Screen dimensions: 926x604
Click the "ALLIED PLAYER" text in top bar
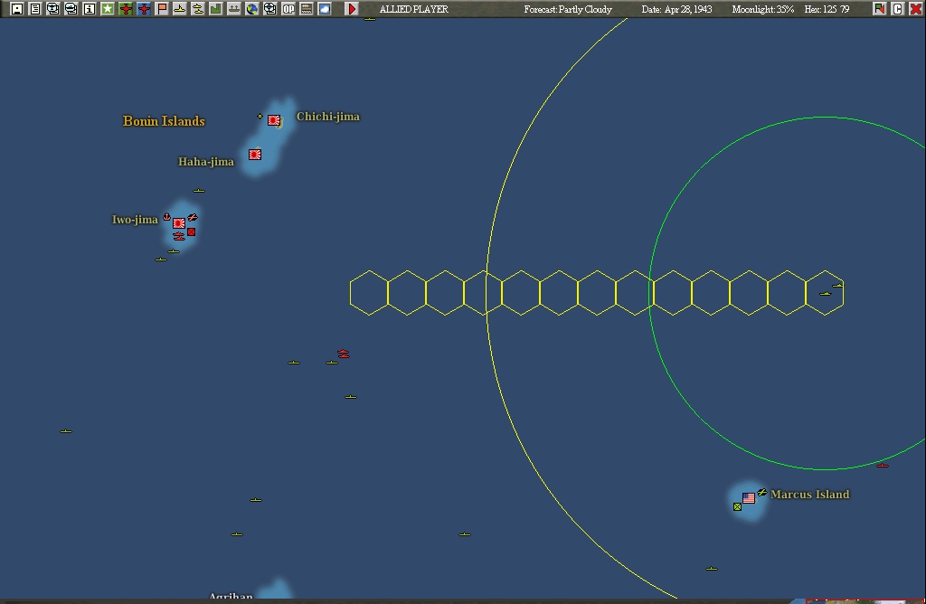414,9
